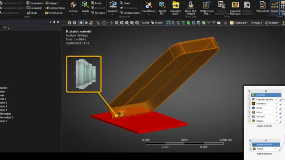Open the selection Mode dropdown
This screenshot has width=285, height=160.
point(157,23)
